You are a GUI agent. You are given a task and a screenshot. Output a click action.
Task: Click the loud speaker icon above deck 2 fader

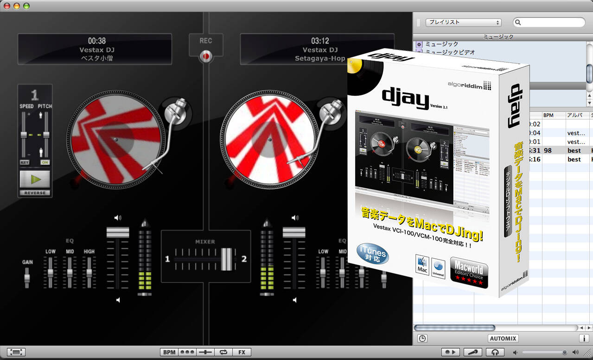[294, 217]
